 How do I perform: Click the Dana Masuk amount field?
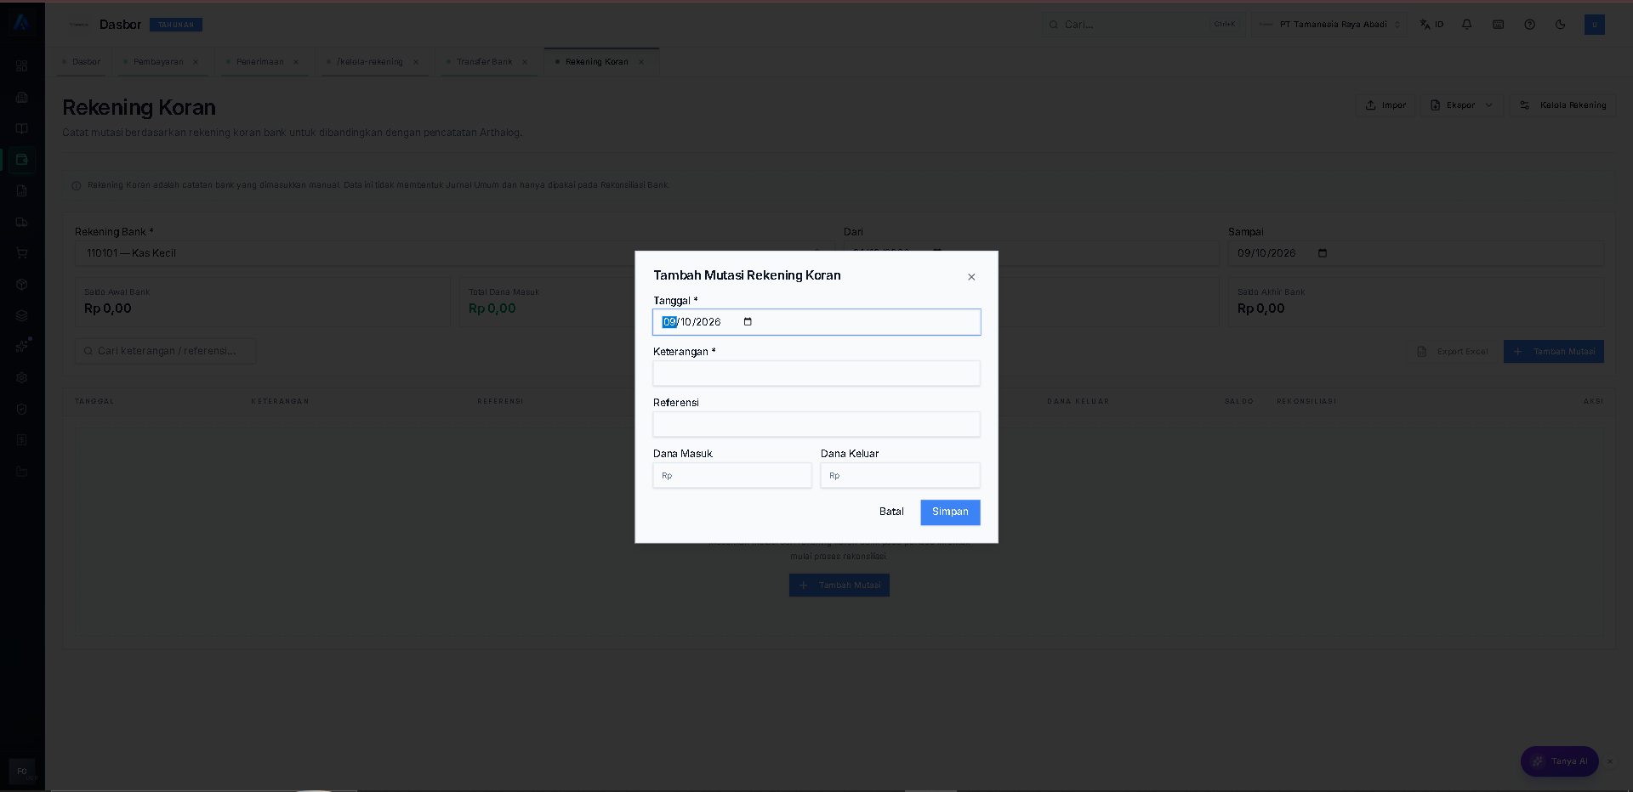coord(732,475)
